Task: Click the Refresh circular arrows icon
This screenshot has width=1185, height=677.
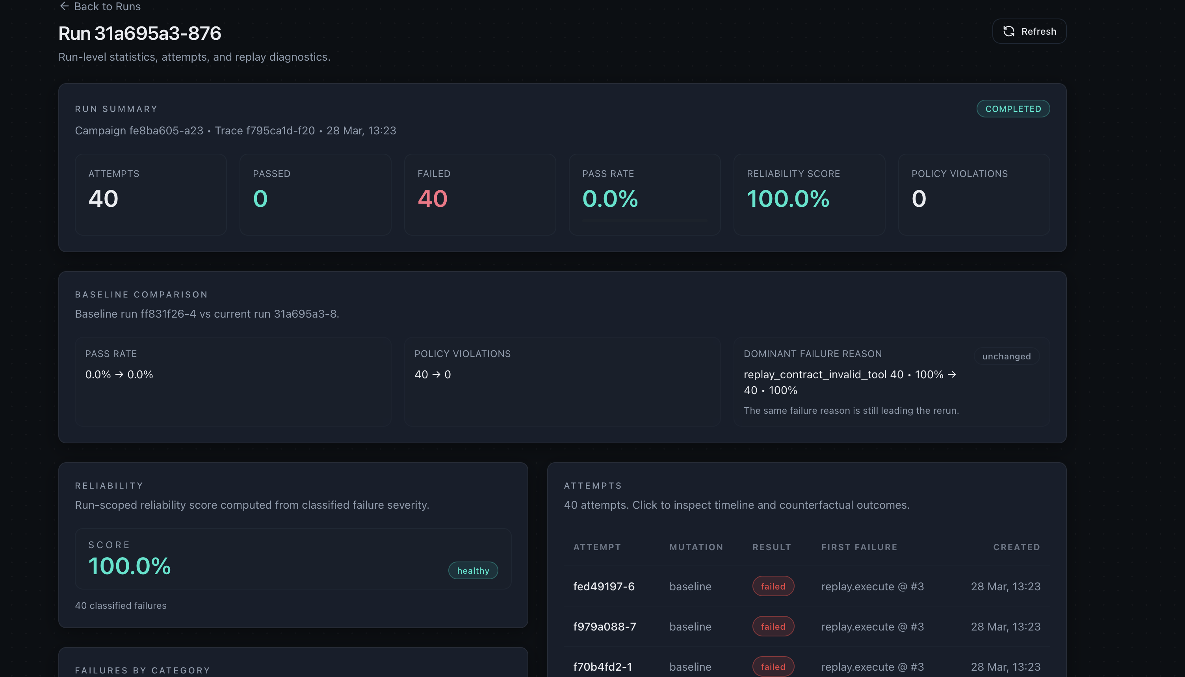Action: 1009,31
